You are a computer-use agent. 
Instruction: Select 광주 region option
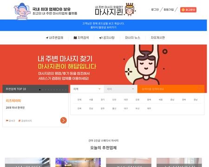point(103,109)
